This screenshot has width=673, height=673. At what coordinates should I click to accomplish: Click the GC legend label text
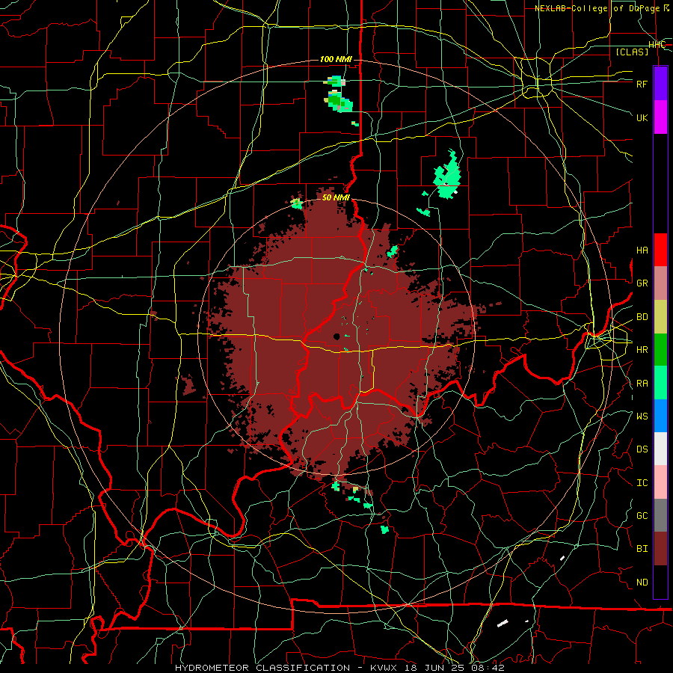coord(642,516)
